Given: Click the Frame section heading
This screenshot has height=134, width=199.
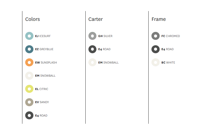Looking at the screenshot, I should 159,19.
